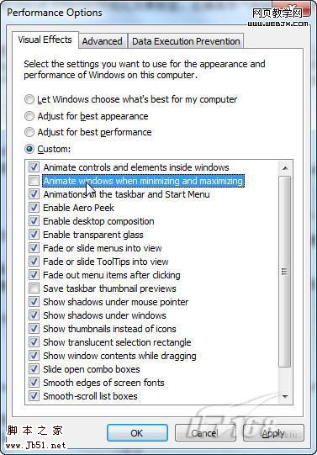Click the scroll up arrow in the effects list
Image resolution: width=317 pixels, height=455 pixels.
tap(285, 168)
